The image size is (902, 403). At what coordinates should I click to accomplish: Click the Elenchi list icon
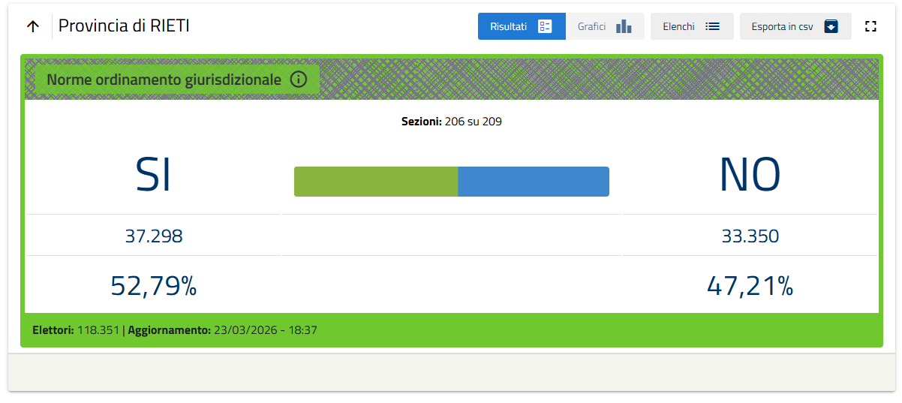(x=712, y=26)
